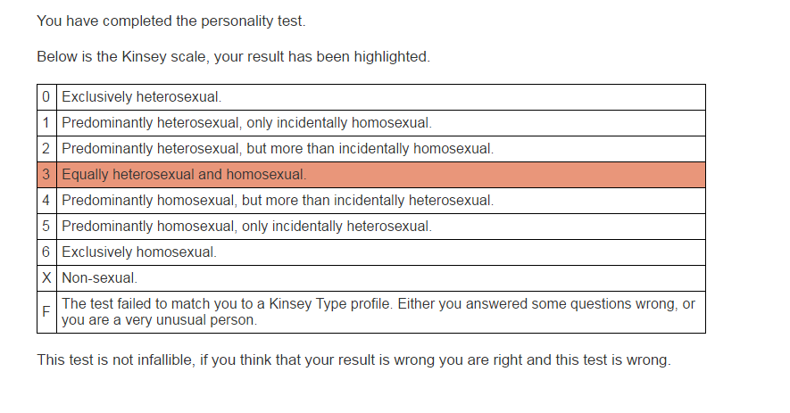Screen dimensions: 790x413
Task: Click the 'This test is not infallible' disclaimer
Action: (x=353, y=360)
